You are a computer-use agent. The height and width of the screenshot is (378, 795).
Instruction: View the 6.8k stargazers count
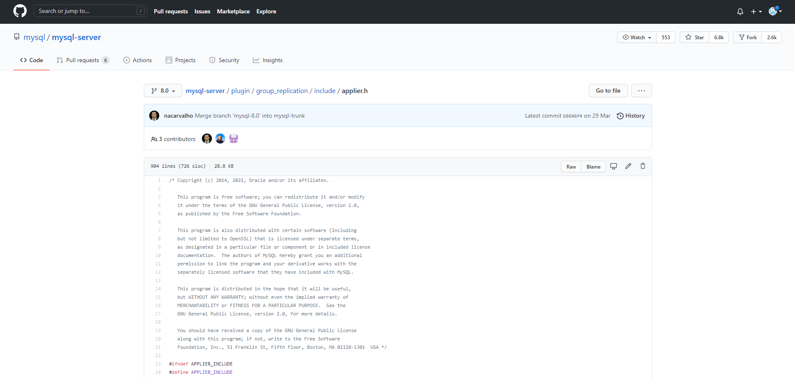719,37
